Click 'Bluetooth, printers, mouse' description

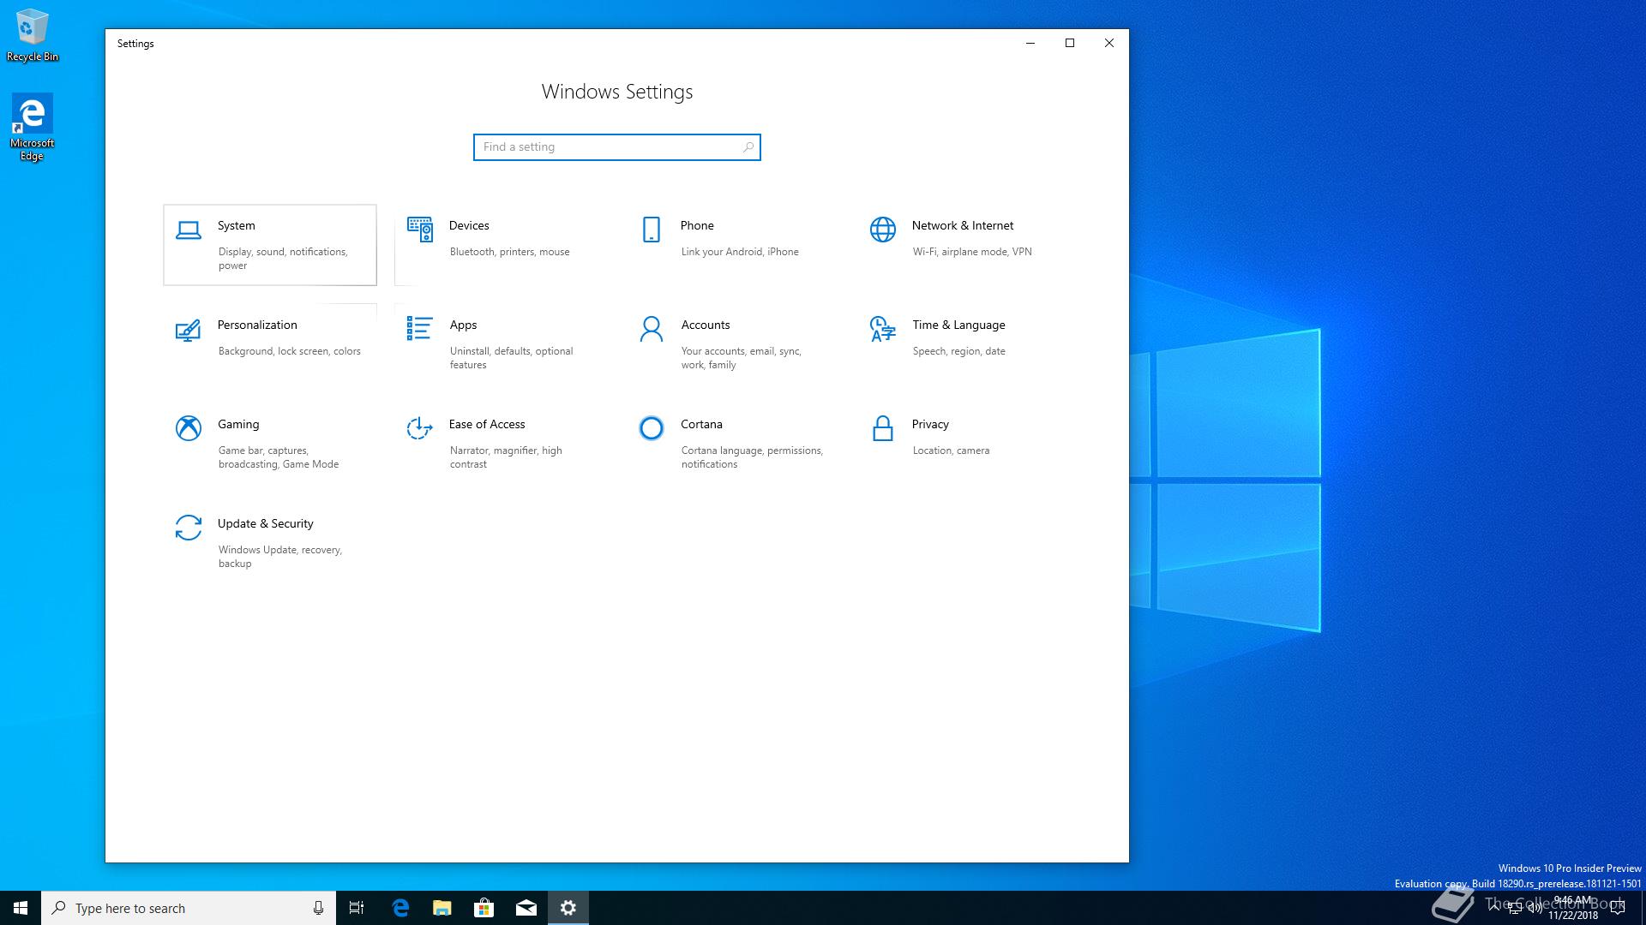point(510,252)
